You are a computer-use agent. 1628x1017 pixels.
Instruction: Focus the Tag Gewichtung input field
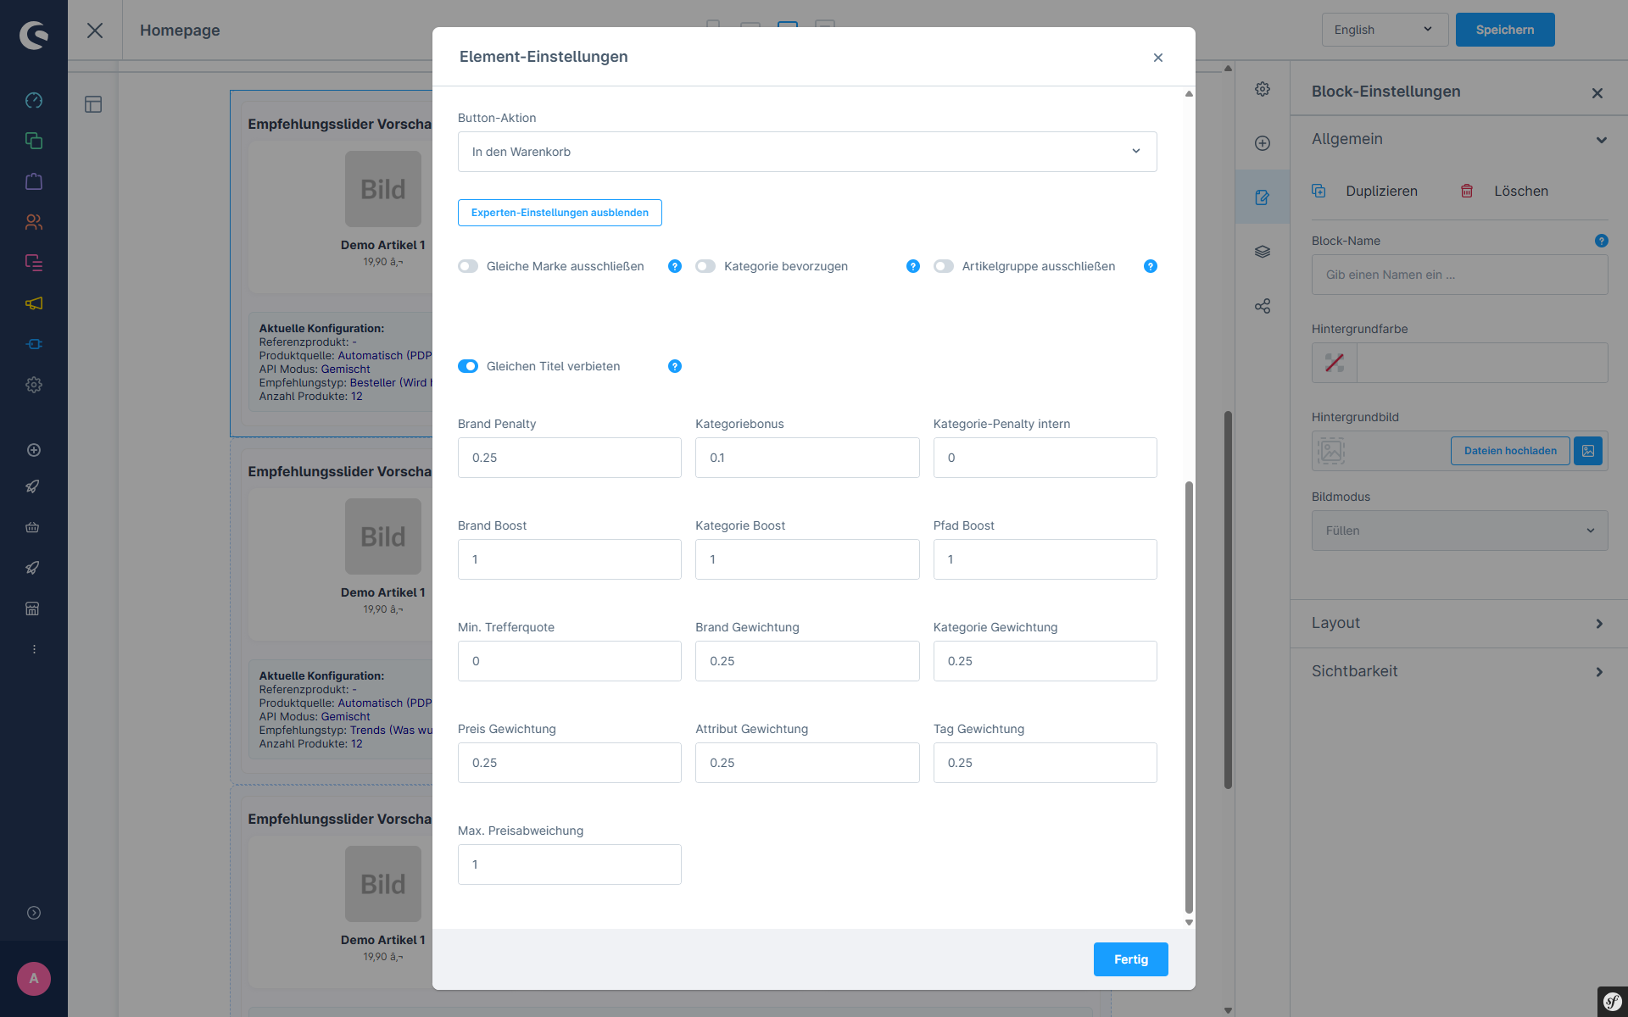click(x=1045, y=763)
